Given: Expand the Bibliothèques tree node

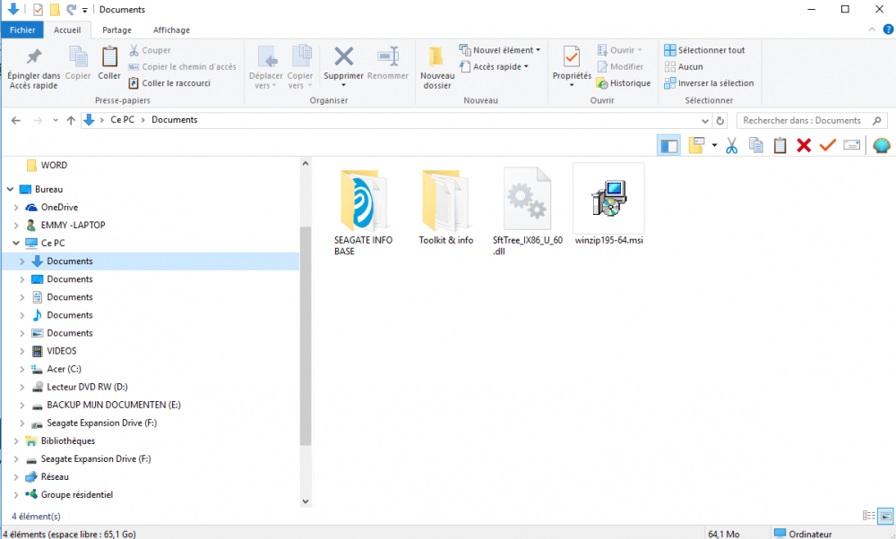Looking at the screenshot, I should click(x=16, y=441).
